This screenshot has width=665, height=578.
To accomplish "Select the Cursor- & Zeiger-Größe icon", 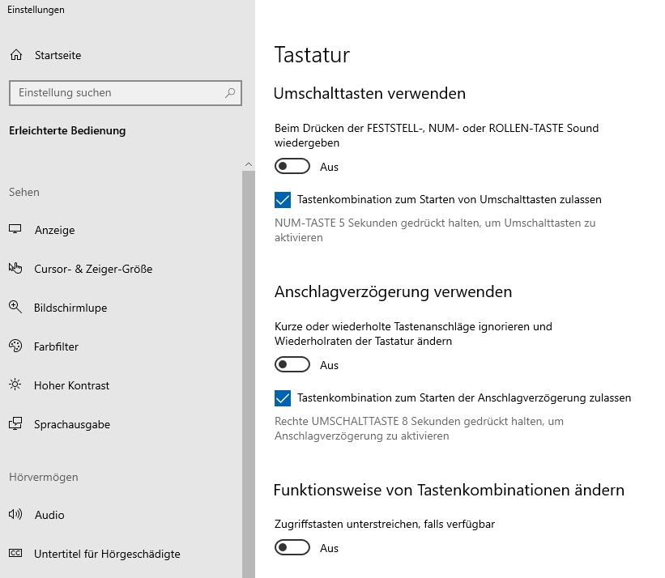I will [x=15, y=268].
